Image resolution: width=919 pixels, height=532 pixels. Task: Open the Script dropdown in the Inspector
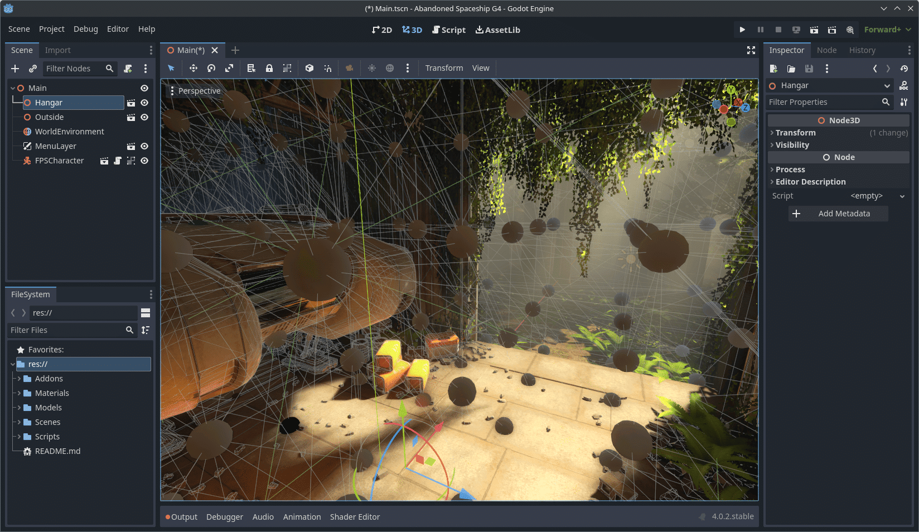[902, 196]
